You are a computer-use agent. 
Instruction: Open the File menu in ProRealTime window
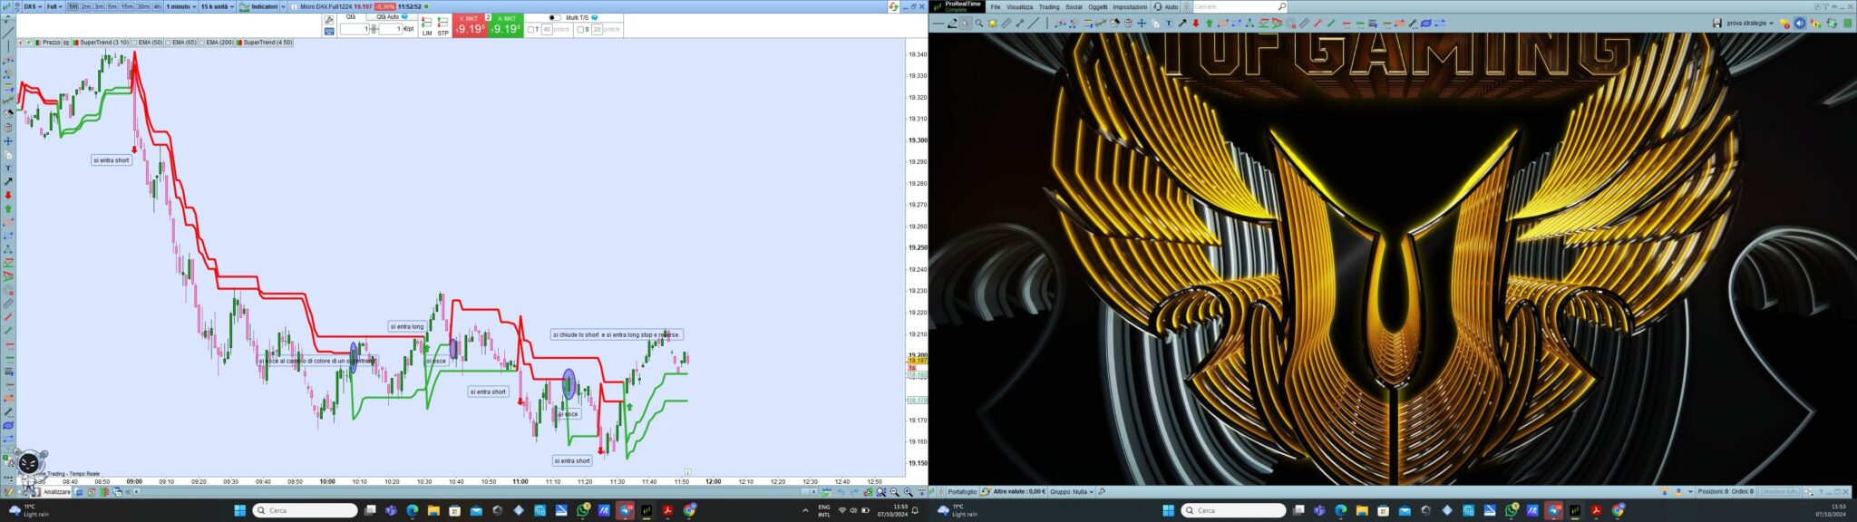point(996,7)
